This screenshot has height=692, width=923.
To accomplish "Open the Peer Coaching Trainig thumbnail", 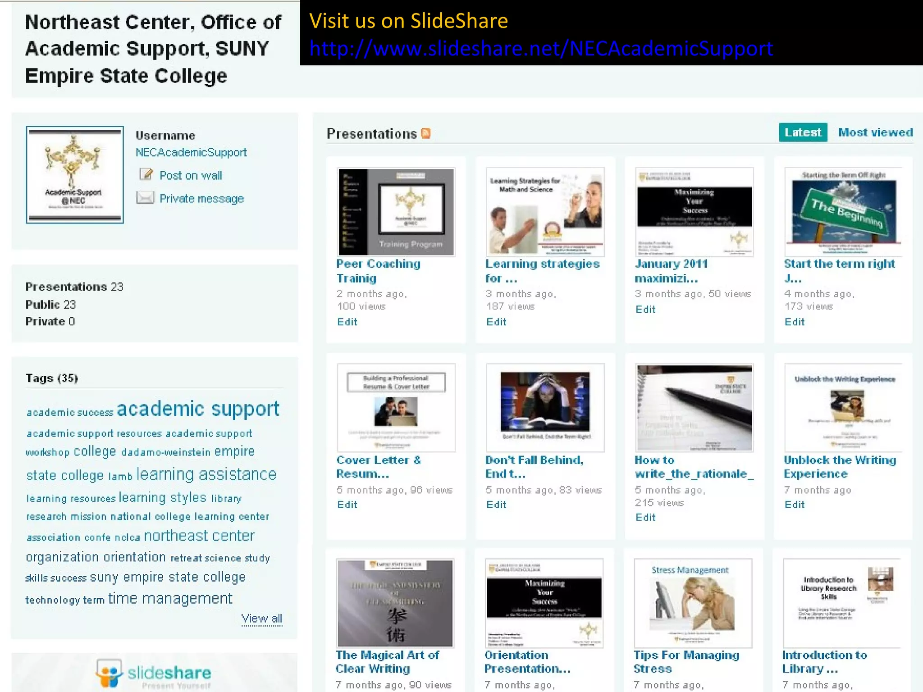I will point(396,212).
